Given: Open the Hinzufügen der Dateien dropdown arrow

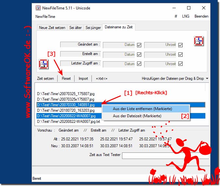Looking at the screenshot, I should pos(207,79).
